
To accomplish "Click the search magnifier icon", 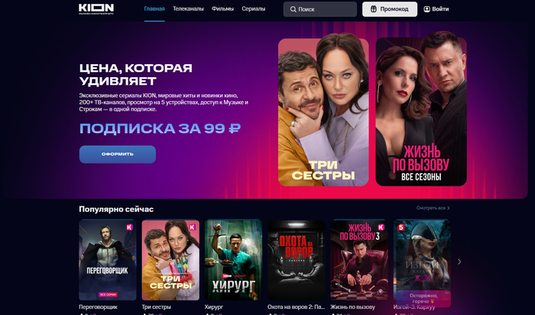I will tap(293, 9).
